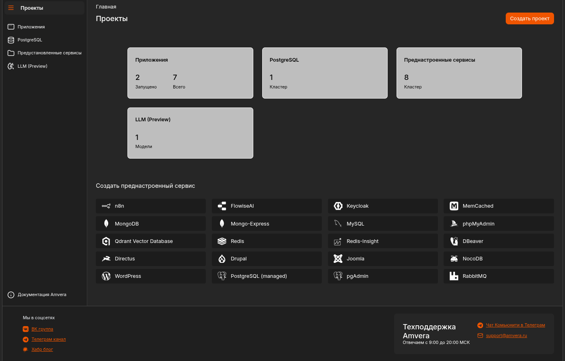Click the MongoDB leaf icon
This screenshot has width=565, height=361.
tap(106, 223)
